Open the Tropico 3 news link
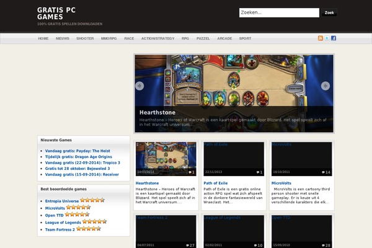Viewport: 372px width, 248px height. [82, 163]
